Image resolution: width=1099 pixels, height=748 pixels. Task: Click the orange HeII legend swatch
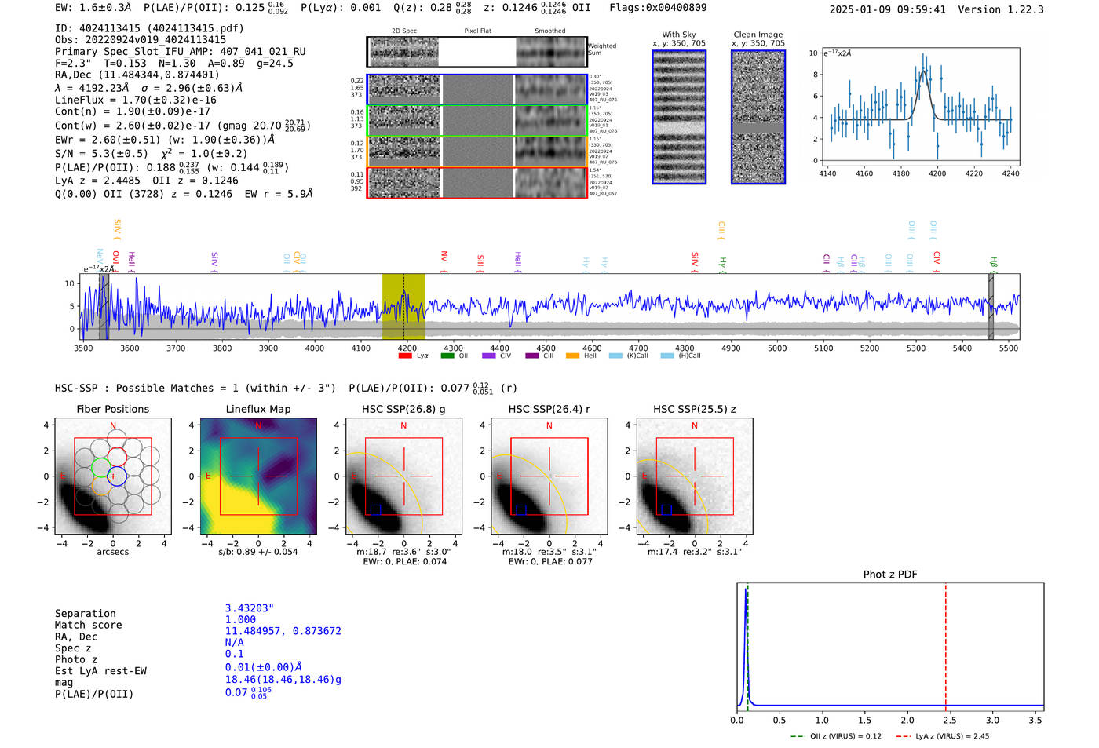click(572, 356)
